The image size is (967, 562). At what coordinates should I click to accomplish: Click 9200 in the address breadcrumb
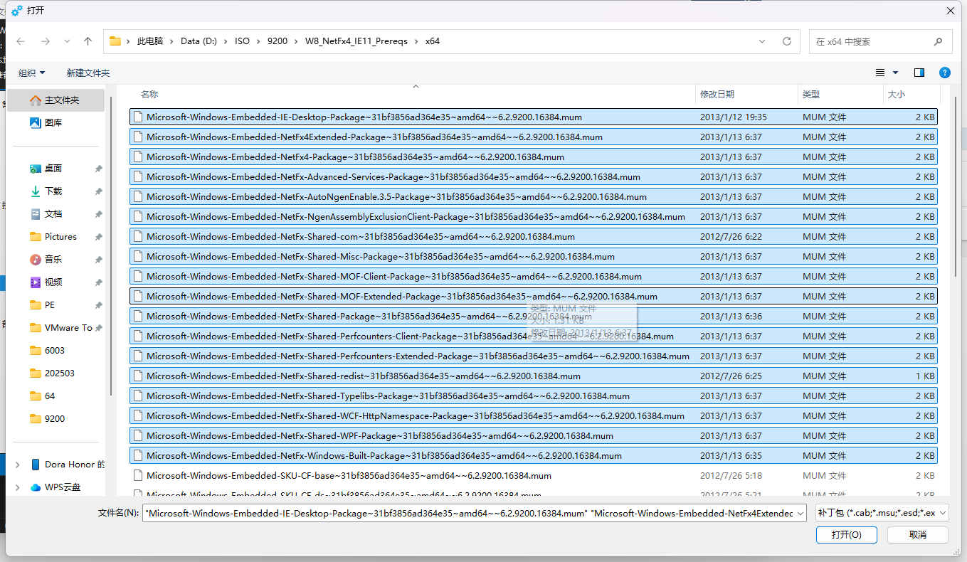pos(278,41)
